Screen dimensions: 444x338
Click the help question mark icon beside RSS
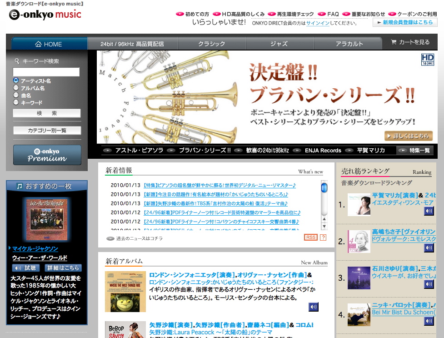click(x=323, y=237)
